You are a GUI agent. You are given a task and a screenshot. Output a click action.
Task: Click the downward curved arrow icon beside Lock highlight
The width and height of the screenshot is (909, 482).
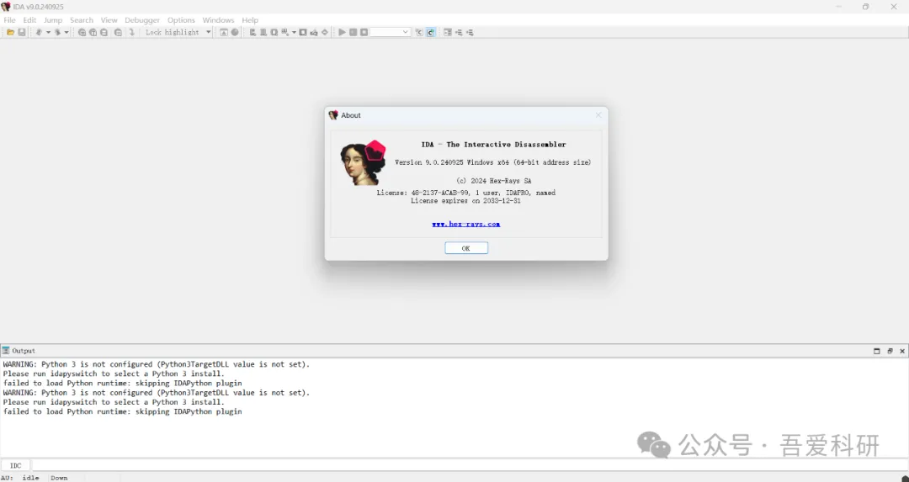131,33
